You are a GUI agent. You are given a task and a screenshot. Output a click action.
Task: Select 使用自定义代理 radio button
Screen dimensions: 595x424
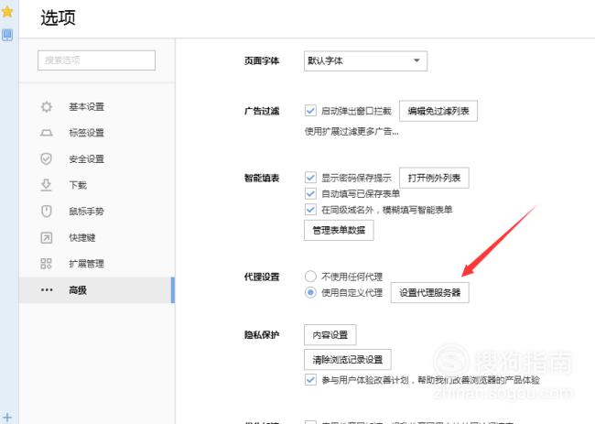[x=310, y=293]
